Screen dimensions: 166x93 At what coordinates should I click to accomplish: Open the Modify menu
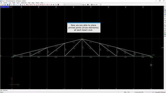click(x=14, y=3)
